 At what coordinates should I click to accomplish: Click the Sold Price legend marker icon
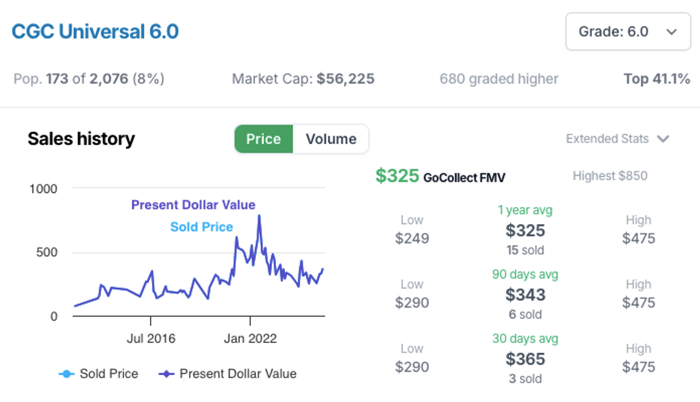[66, 374]
